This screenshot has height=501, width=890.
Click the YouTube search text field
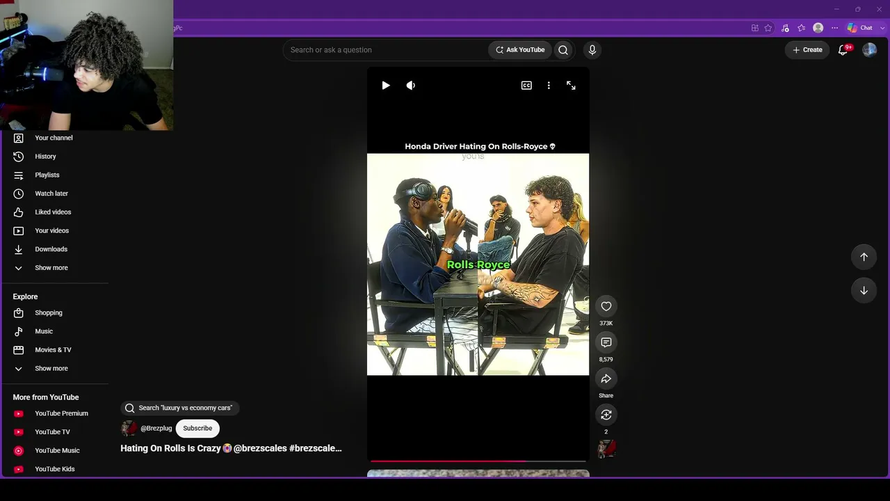(386, 50)
